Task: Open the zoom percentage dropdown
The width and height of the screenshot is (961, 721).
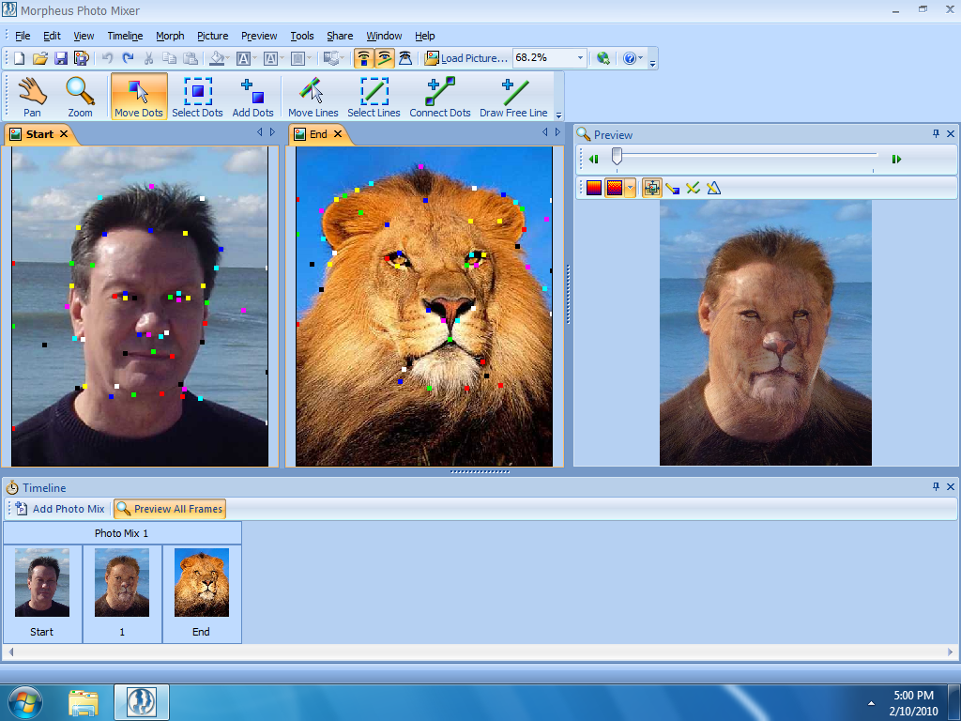Action: point(580,57)
